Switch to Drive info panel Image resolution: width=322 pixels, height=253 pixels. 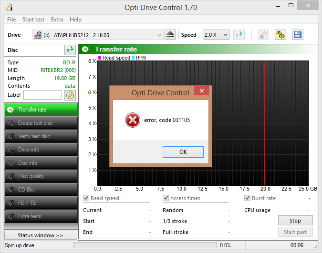[x=41, y=150]
